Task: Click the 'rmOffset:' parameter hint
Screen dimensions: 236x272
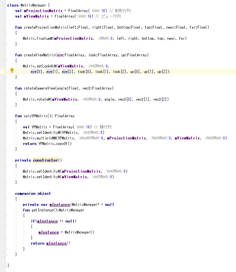Action: (x=97, y=66)
